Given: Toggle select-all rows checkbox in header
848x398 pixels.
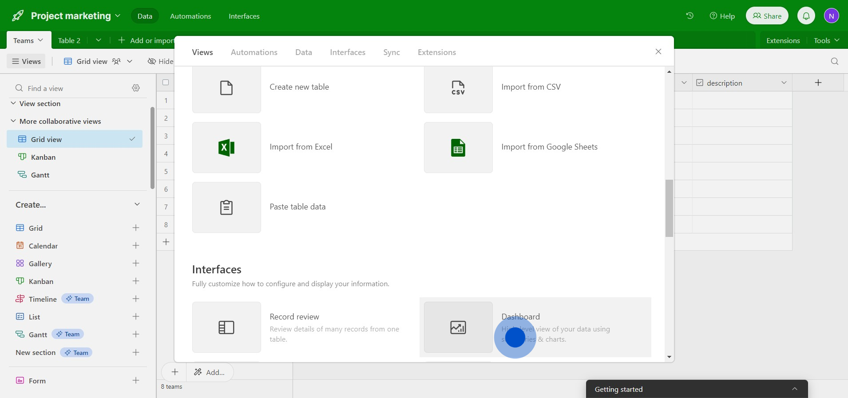Looking at the screenshot, I should pyautogui.click(x=166, y=82).
